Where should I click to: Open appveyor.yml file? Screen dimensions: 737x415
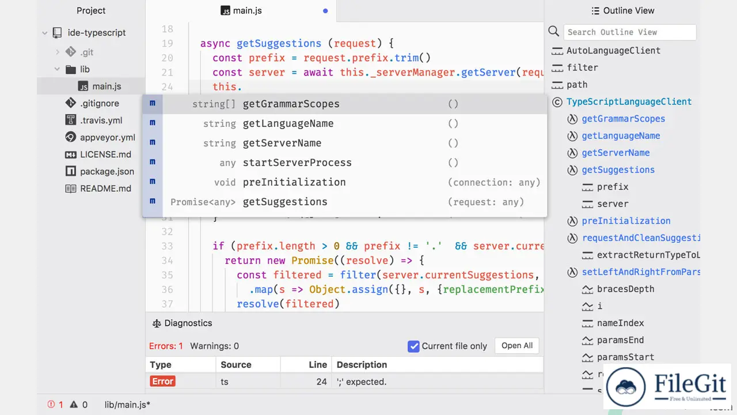[x=108, y=137]
